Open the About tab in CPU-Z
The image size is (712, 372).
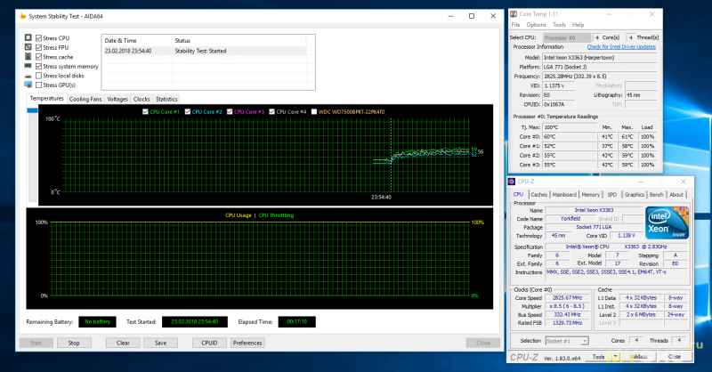click(x=676, y=194)
